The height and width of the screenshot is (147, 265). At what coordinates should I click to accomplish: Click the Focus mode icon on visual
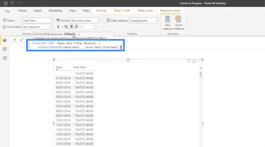(194, 61)
